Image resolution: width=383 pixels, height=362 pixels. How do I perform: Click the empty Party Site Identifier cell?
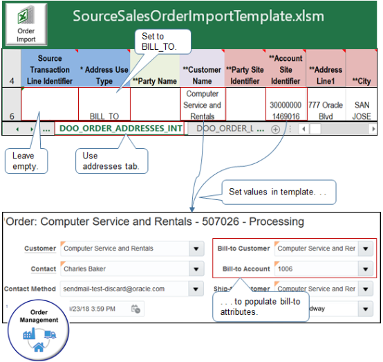point(245,104)
